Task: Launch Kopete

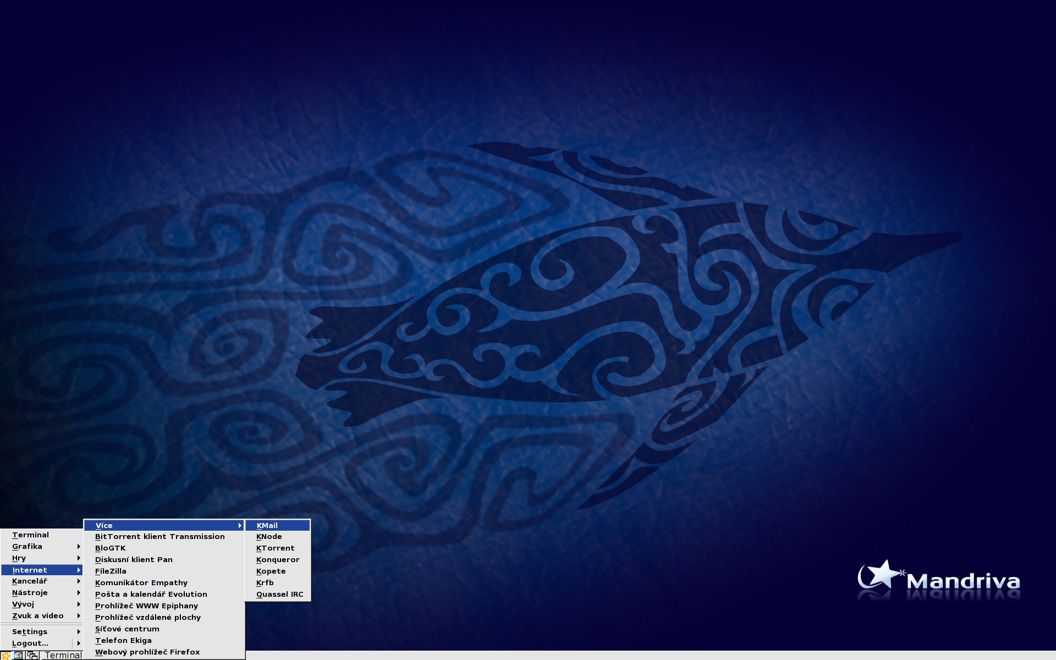Action: (x=278, y=571)
